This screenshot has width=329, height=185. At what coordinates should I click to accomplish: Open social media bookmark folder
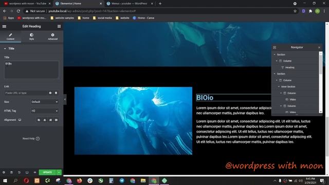(x=102, y=18)
